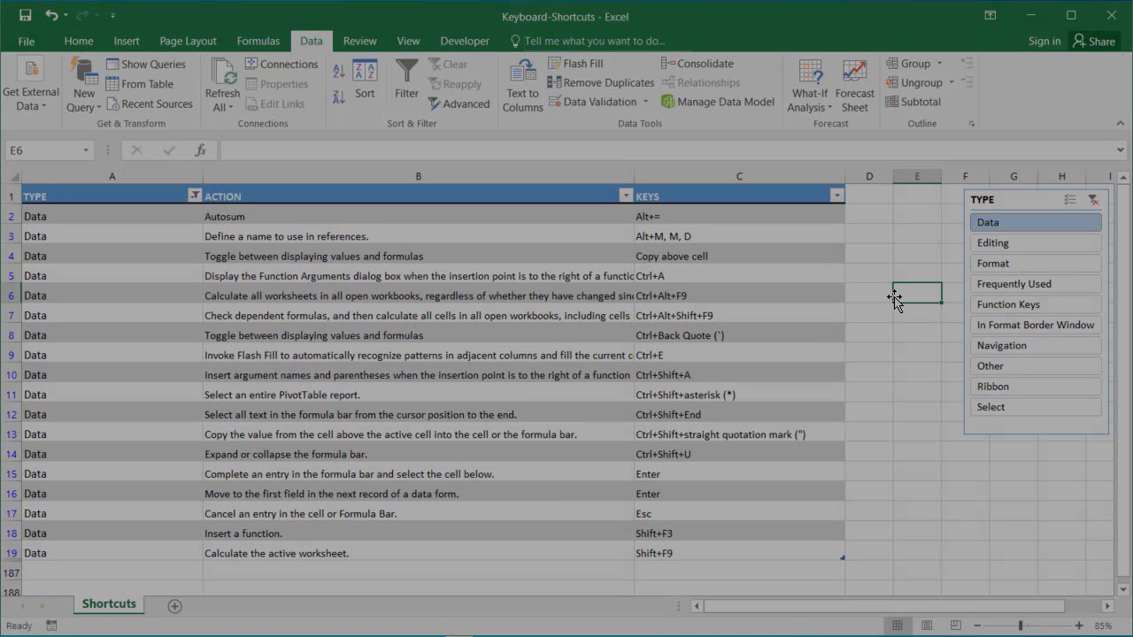
Task: Open Advanced filter options
Action: coord(459,104)
